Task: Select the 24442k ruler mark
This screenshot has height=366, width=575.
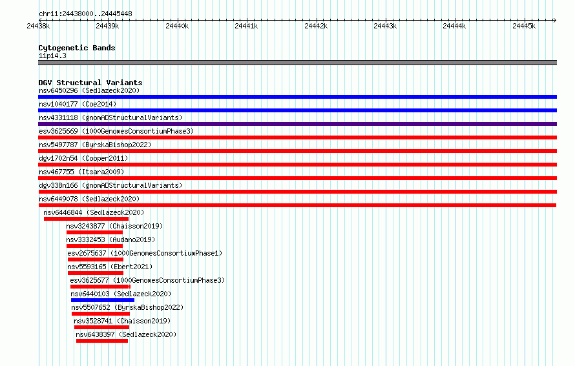Action: click(316, 26)
